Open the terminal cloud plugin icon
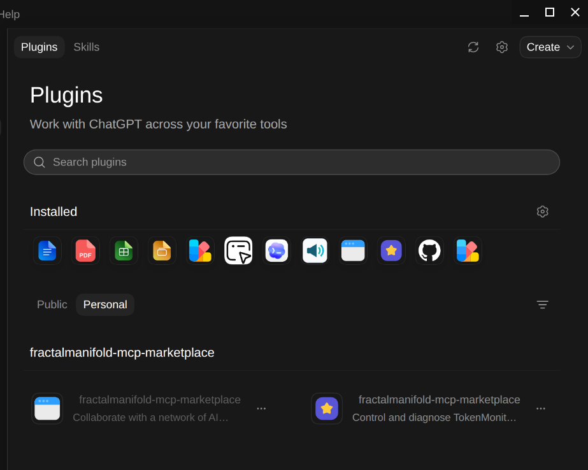Image resolution: width=588 pixels, height=470 pixels. [276, 250]
